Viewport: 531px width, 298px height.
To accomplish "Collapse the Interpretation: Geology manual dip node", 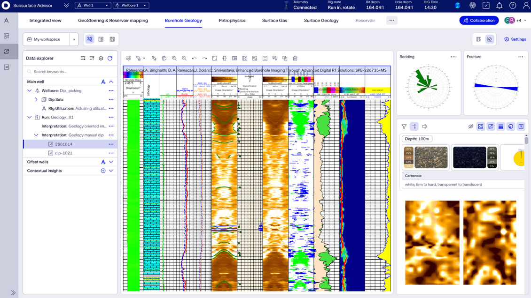I will tap(36, 134).
